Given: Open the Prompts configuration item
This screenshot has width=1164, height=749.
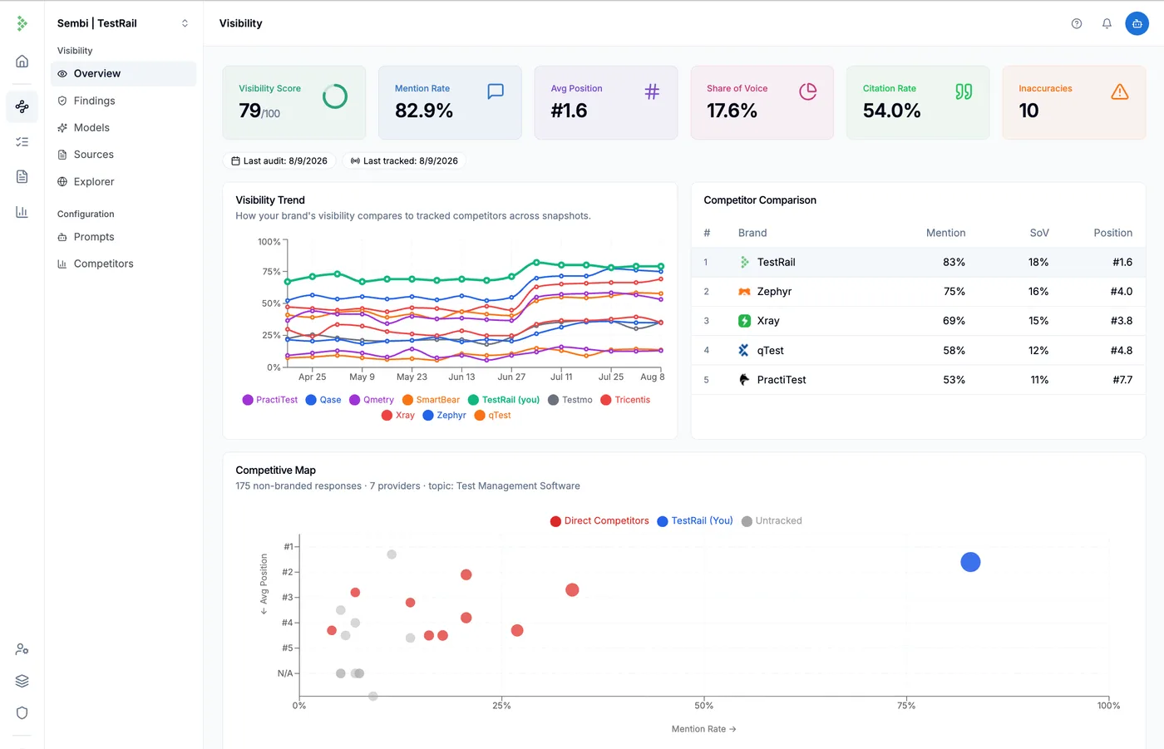Looking at the screenshot, I should tap(123, 237).
